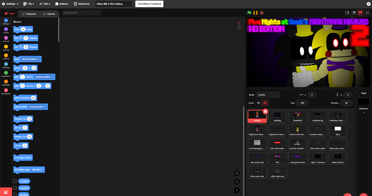Switch to large stage layout icon
This screenshot has height=196, width=372.
[354, 13]
